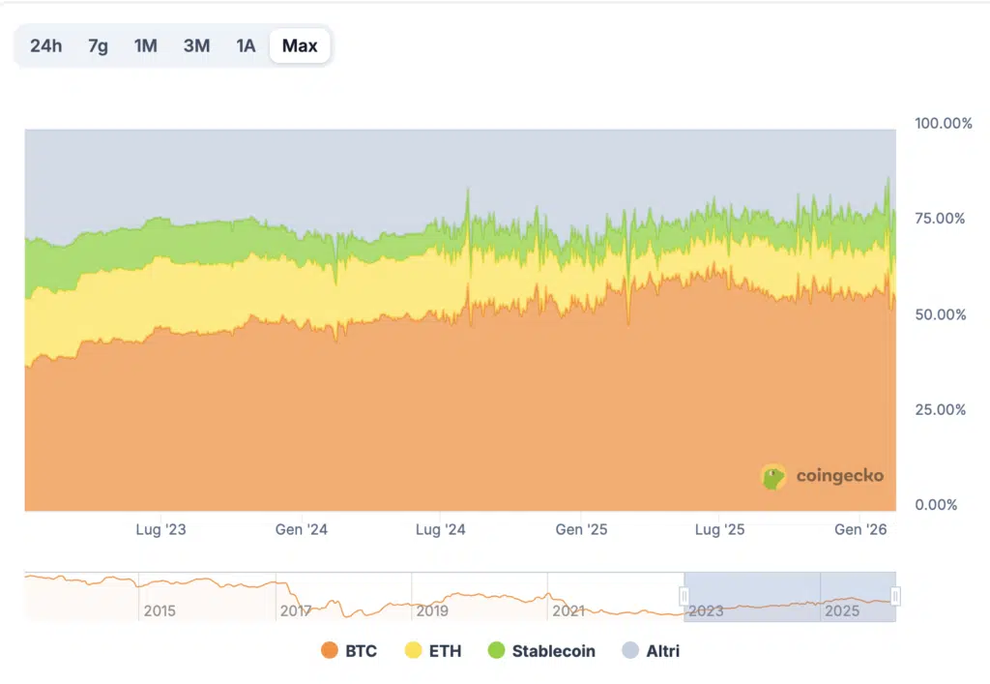
Task: Select the 24h time range
Action: [x=45, y=45]
